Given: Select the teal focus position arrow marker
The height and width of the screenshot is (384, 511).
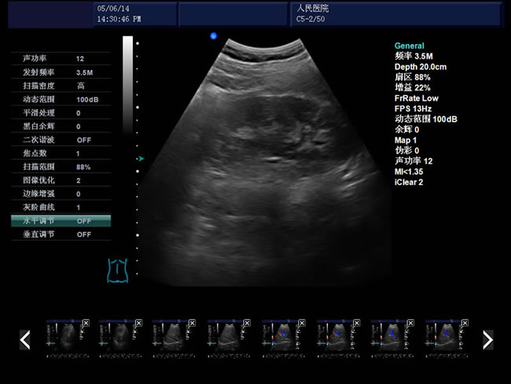Looking at the screenshot, I should point(141,158).
